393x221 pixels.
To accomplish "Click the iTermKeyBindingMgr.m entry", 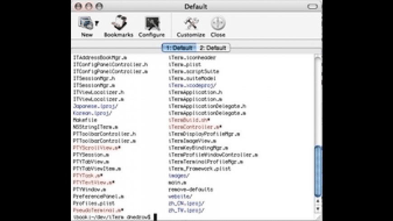I will click(198, 148).
